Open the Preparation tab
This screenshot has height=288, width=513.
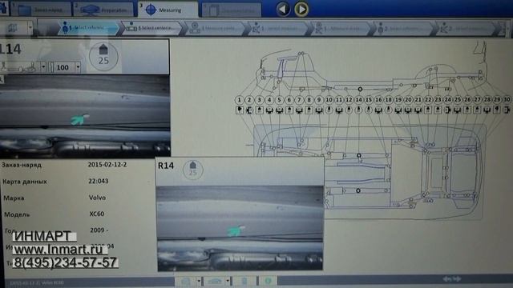click(103, 10)
